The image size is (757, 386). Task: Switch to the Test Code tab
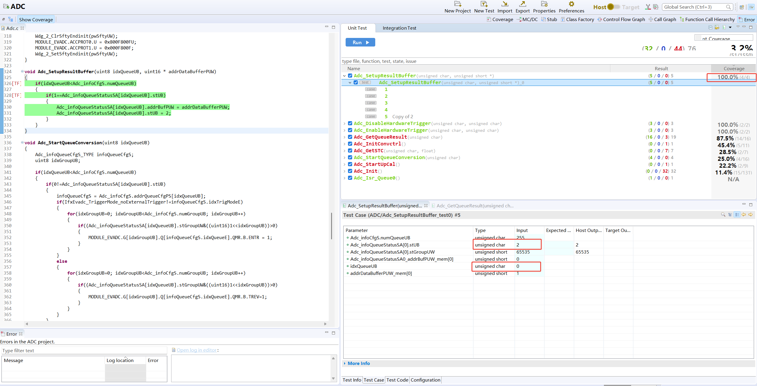[397, 380]
